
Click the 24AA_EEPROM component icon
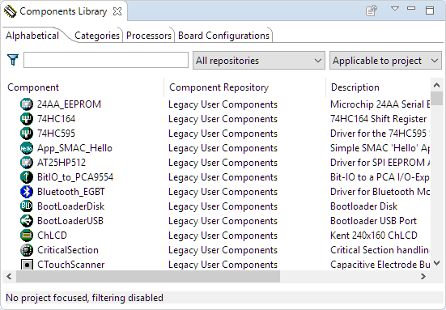[x=27, y=104]
